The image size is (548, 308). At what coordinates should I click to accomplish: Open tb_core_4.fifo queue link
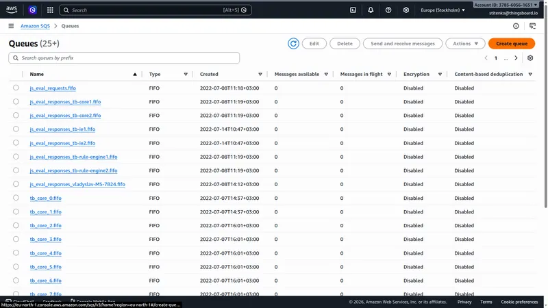click(x=45, y=253)
